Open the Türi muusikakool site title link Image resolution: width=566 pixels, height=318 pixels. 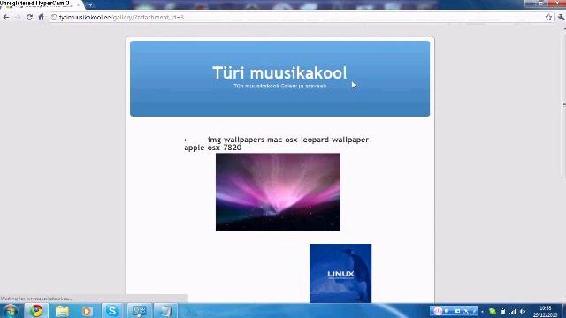279,72
